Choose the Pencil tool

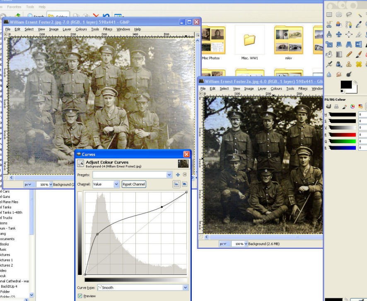350,54
